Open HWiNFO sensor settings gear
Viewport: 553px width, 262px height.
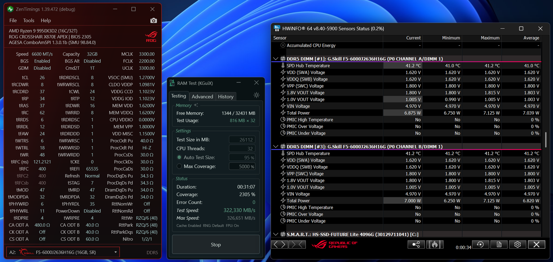518,244
